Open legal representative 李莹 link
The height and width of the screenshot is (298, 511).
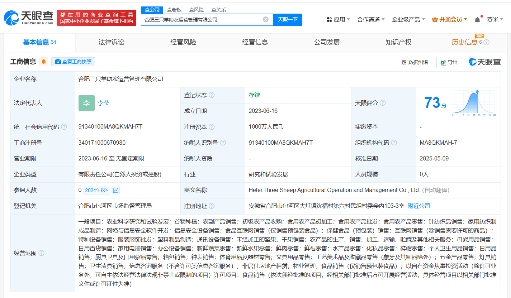(x=103, y=103)
